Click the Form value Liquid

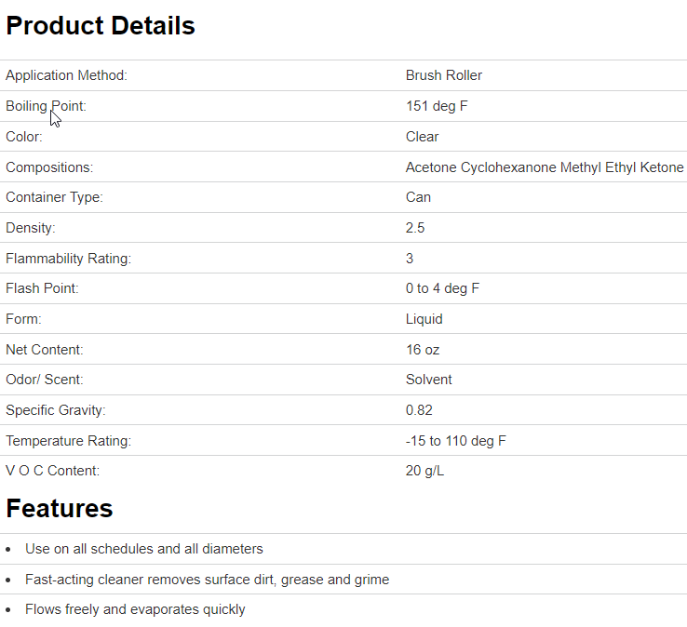point(424,319)
